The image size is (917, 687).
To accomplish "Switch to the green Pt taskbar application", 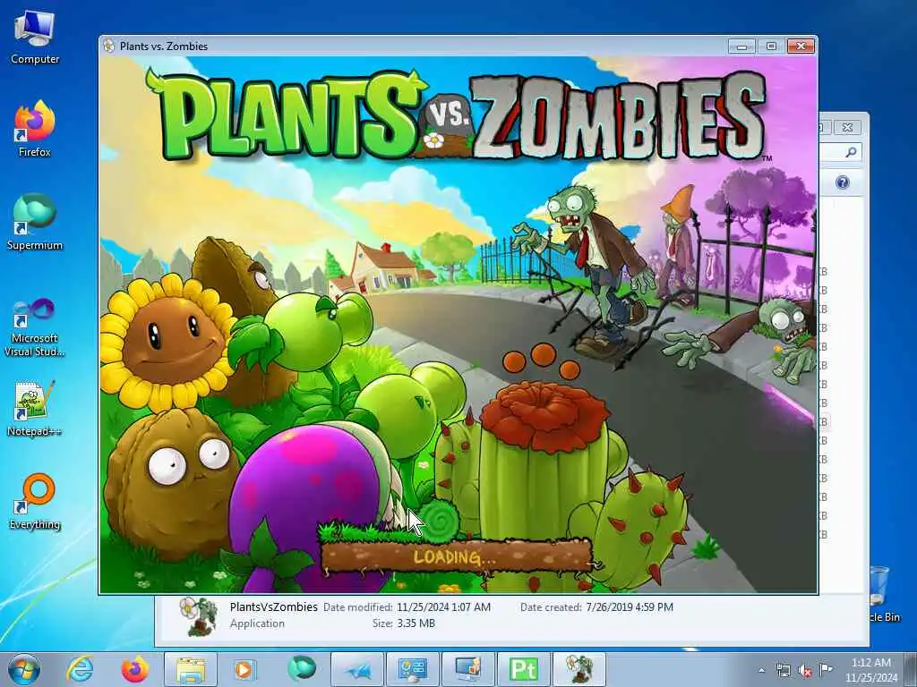I will (x=523, y=669).
